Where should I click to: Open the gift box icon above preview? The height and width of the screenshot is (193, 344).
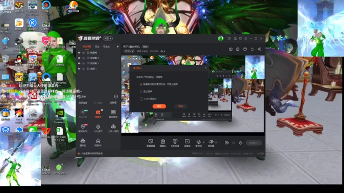click(231, 49)
